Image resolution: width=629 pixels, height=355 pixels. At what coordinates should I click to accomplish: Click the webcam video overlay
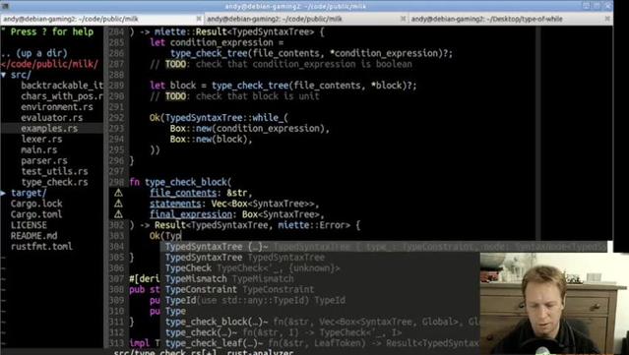[554, 303]
